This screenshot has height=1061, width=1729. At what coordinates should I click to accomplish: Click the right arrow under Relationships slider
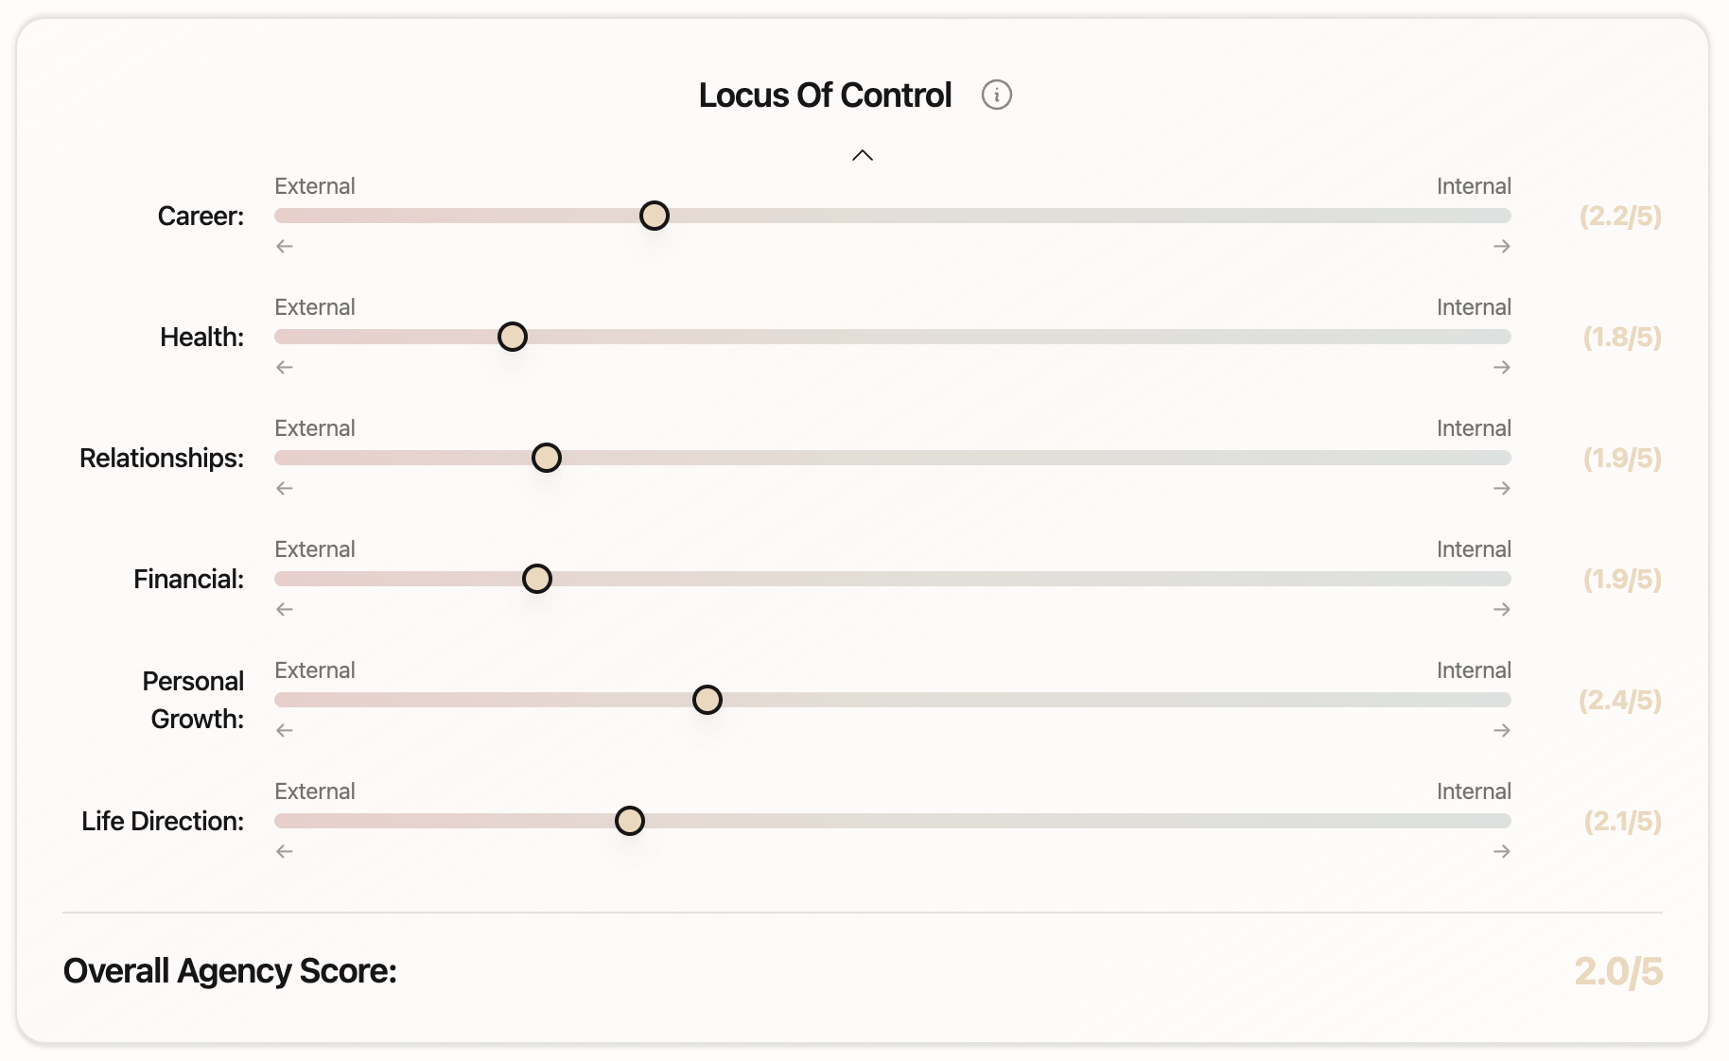1501,488
